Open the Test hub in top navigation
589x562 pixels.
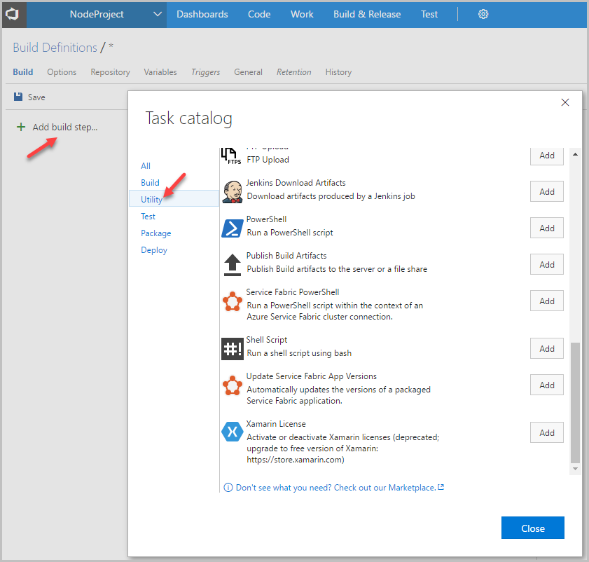click(429, 14)
